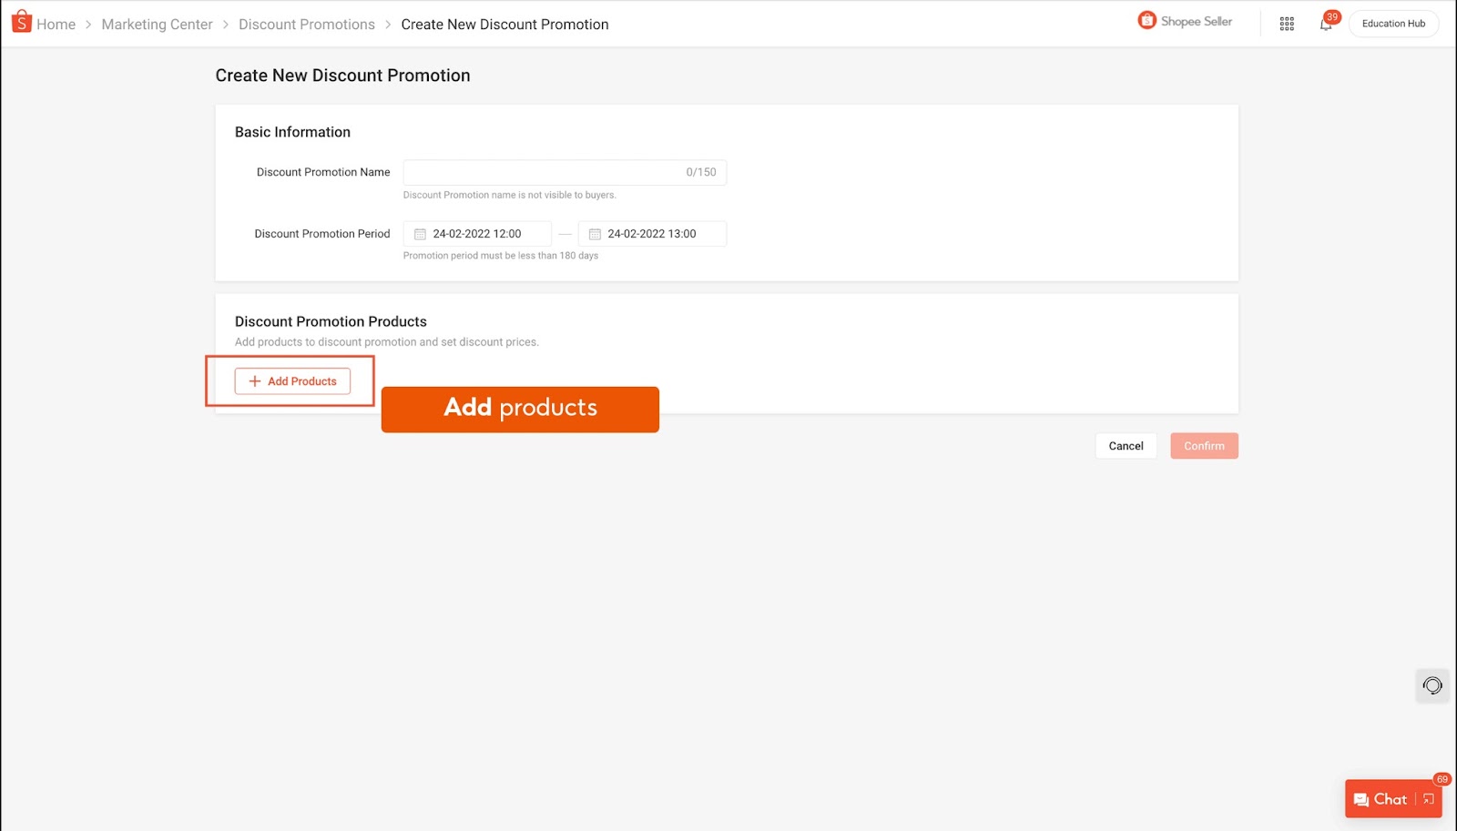
Task: Click the Shopee logo in the breadcrumb bar
Action: coord(20,22)
